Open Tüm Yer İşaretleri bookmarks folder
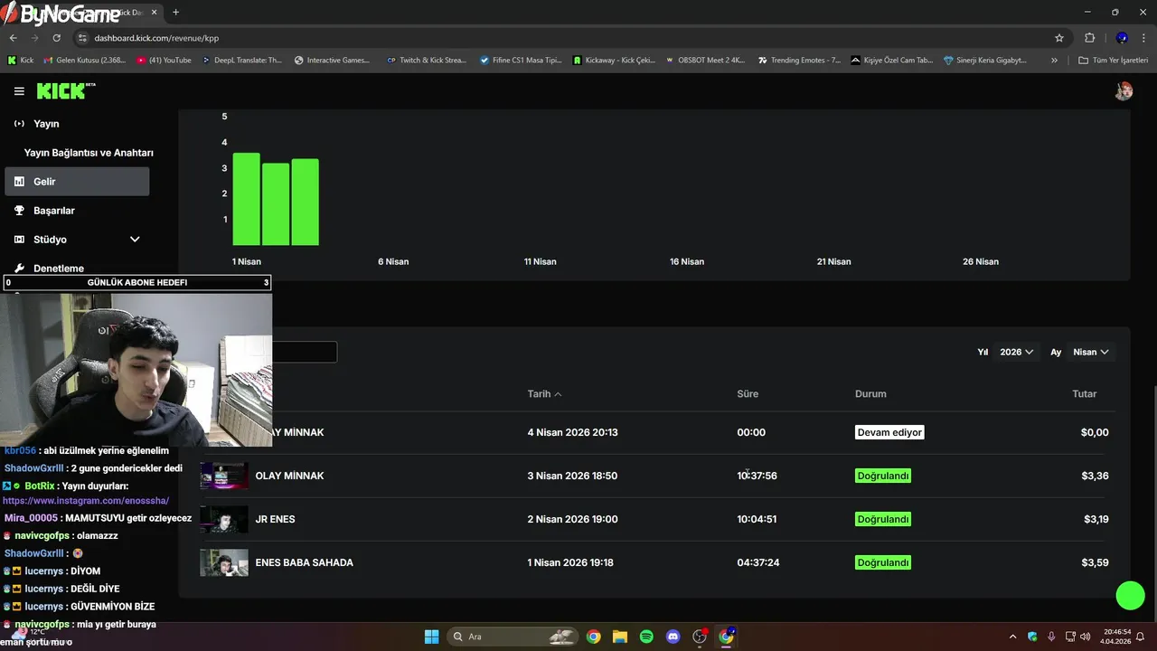This screenshot has height=651, width=1157. click(1113, 61)
